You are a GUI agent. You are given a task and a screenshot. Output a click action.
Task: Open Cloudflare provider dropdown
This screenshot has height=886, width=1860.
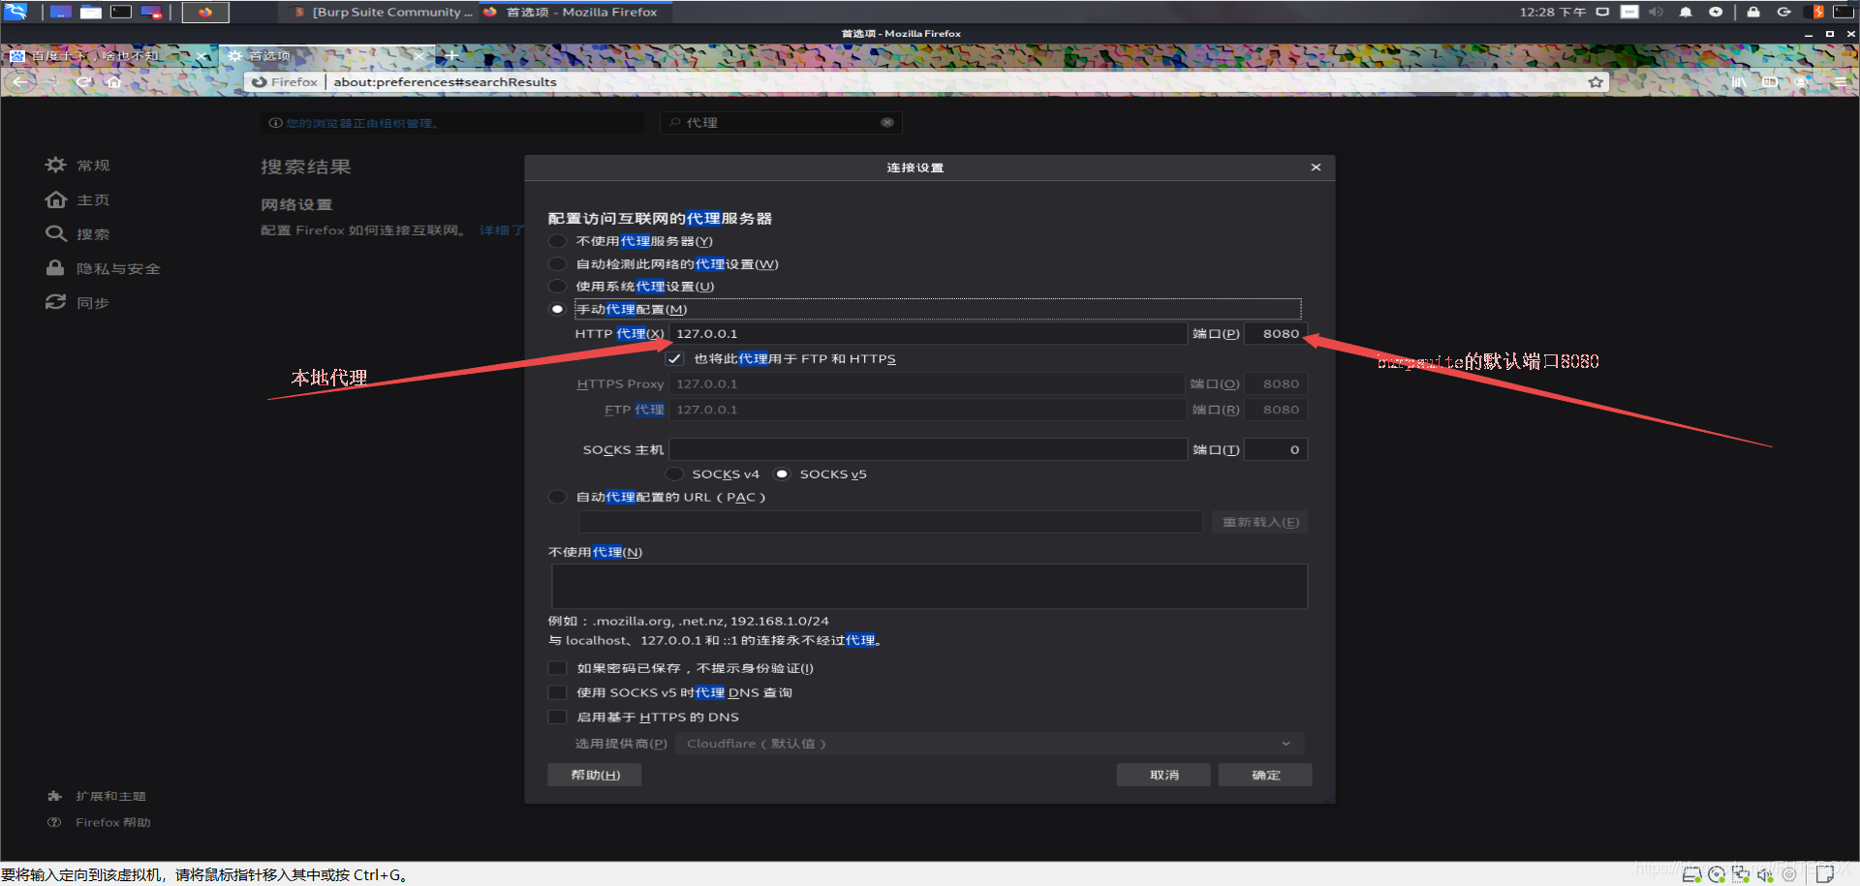tap(989, 744)
